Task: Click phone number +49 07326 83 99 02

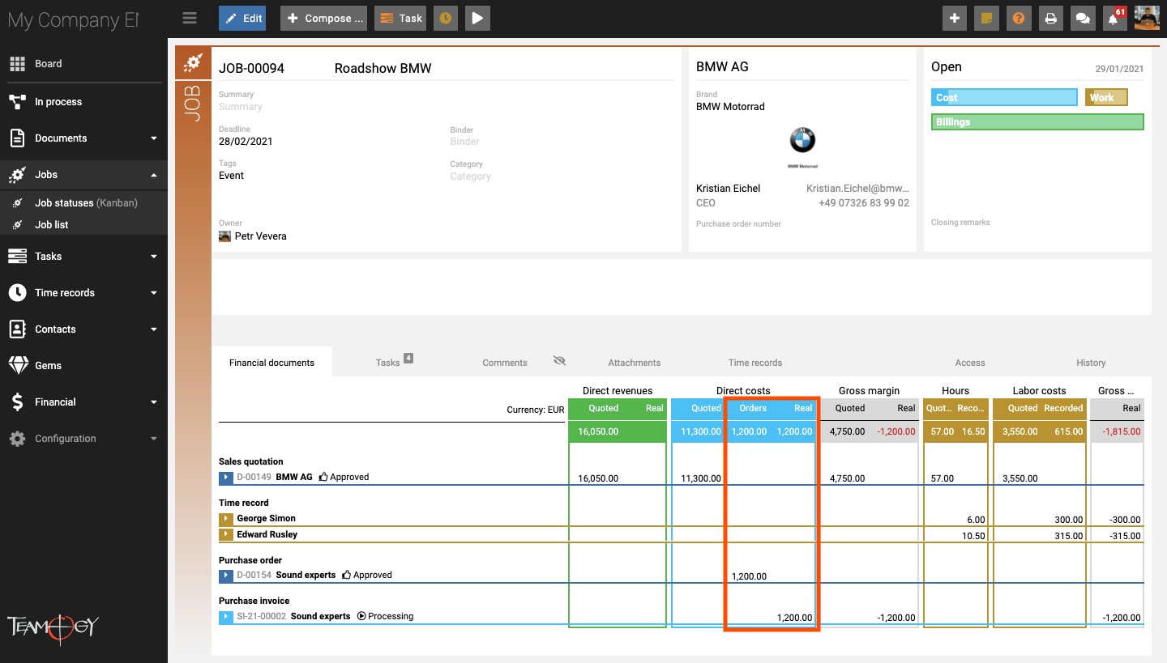Action: [x=864, y=203]
